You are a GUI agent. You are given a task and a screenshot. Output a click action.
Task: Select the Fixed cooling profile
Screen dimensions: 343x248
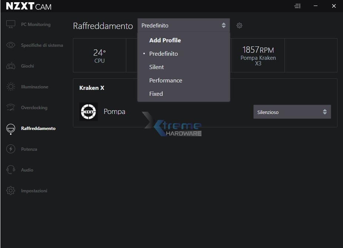pos(156,94)
